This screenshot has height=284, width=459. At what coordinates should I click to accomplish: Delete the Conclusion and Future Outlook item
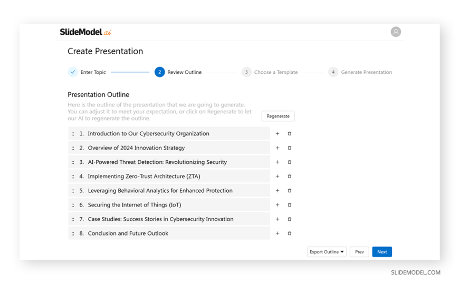click(290, 233)
